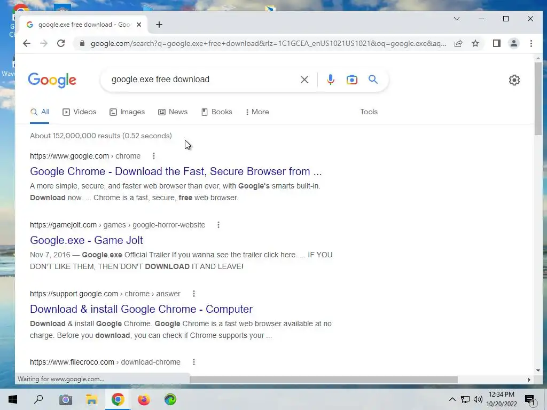547x410 pixels.
Task: Reload the page with the refresh icon
Action: pyautogui.click(x=61, y=43)
